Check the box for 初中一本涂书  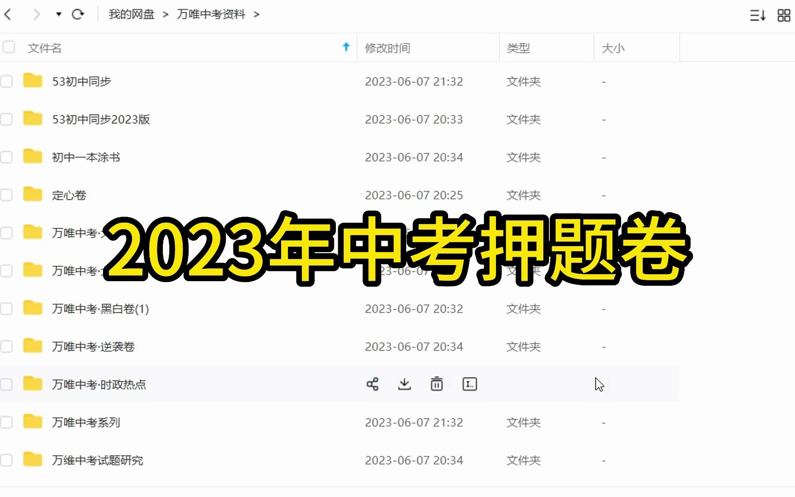(6, 157)
